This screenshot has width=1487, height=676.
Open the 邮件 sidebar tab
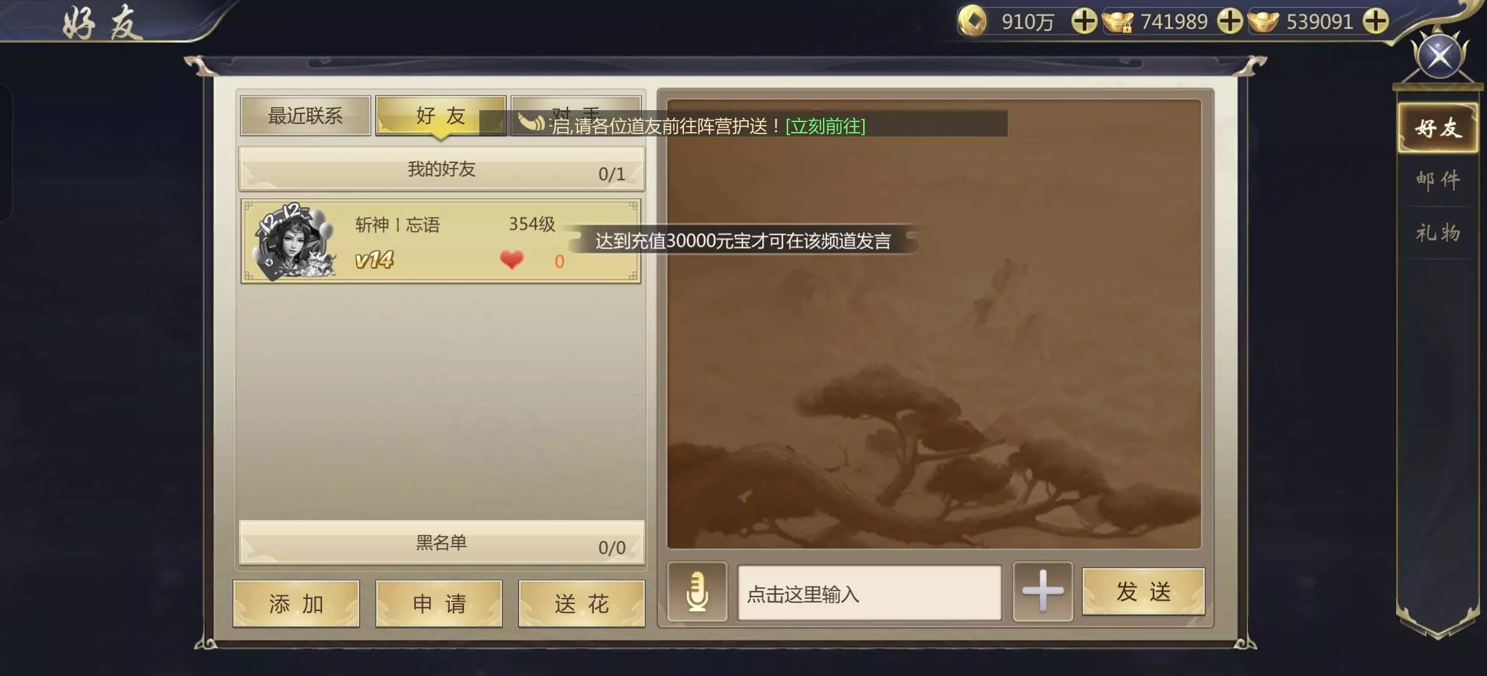(x=1438, y=180)
